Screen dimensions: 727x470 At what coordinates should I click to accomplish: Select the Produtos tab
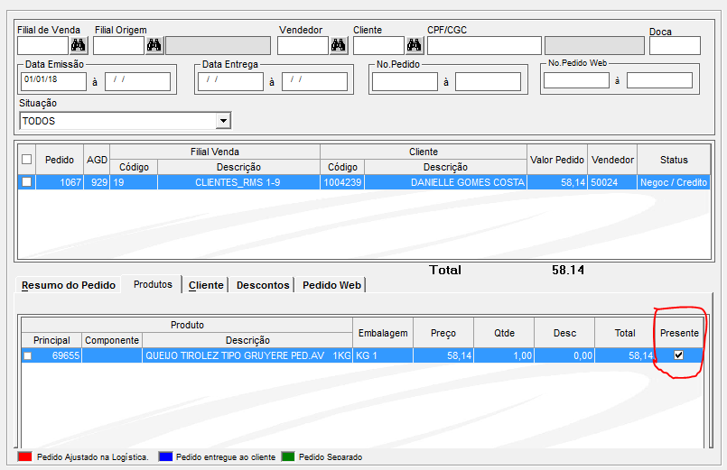153,284
